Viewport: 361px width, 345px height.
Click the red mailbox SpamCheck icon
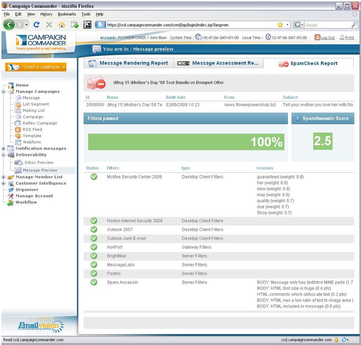(96, 83)
